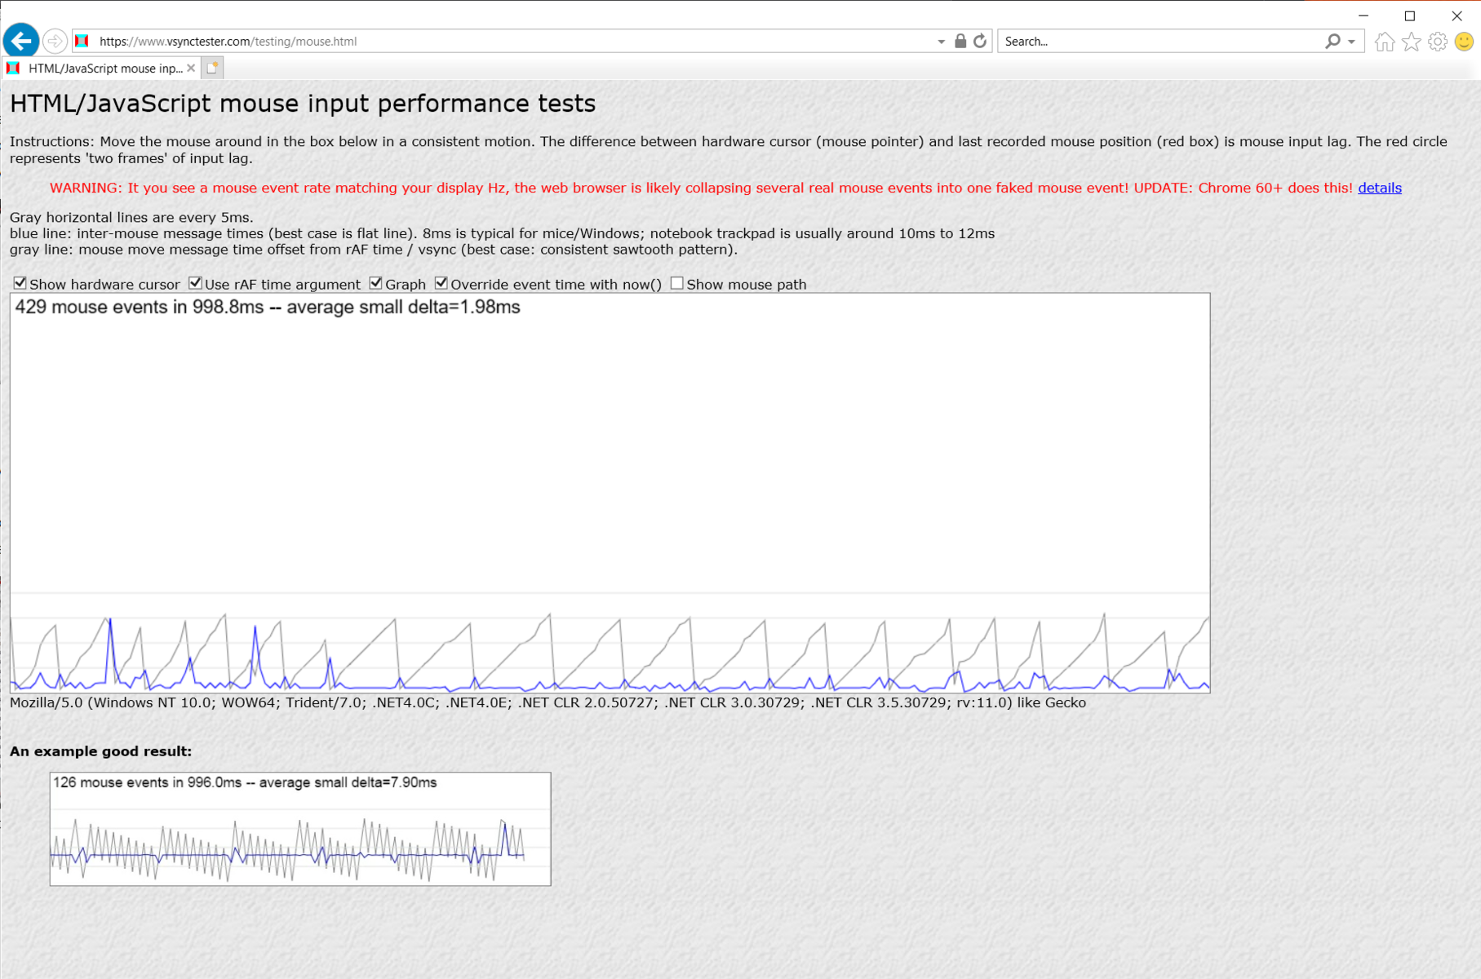Close the HTML/JavaScript mouse tab
This screenshot has width=1481, height=979.
point(191,69)
